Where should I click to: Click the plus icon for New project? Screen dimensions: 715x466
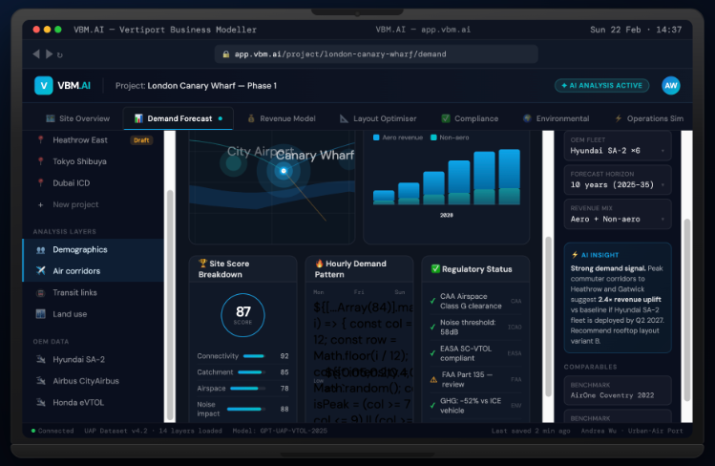pyautogui.click(x=41, y=204)
